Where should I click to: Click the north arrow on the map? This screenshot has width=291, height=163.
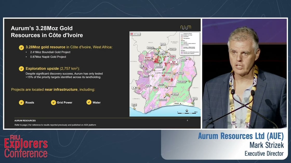point(187,110)
